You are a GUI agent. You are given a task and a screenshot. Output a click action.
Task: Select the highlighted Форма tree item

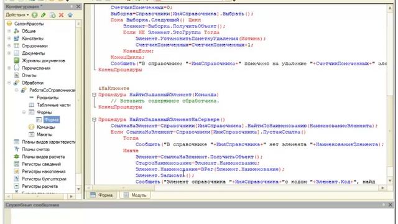[x=52, y=119]
